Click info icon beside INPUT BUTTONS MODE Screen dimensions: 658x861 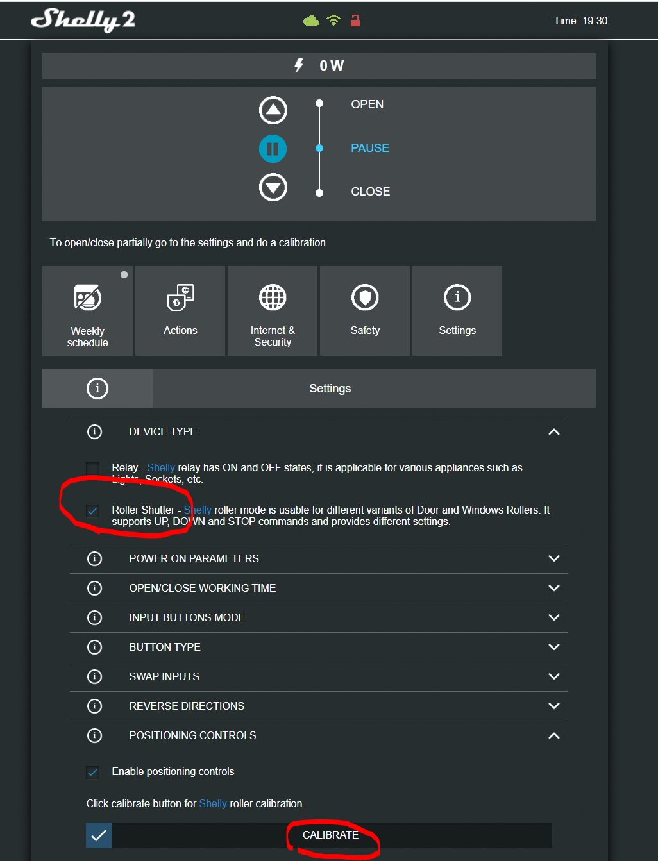[x=94, y=617]
